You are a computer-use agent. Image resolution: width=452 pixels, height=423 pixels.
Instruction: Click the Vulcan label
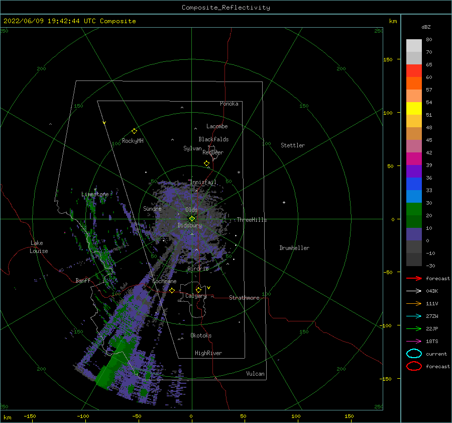[255, 374]
